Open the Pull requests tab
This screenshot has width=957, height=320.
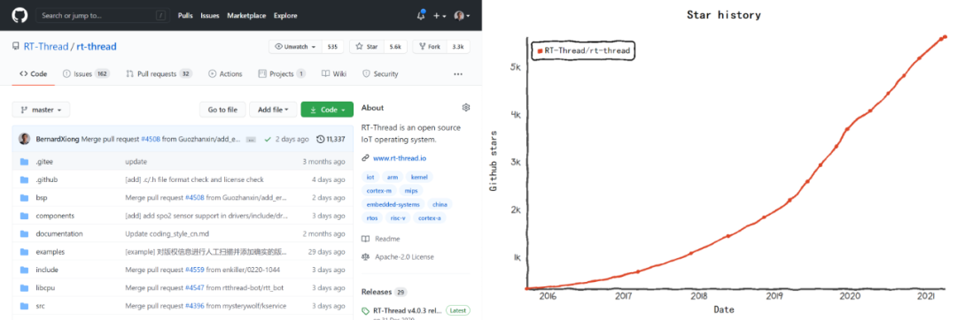pyautogui.click(x=159, y=74)
